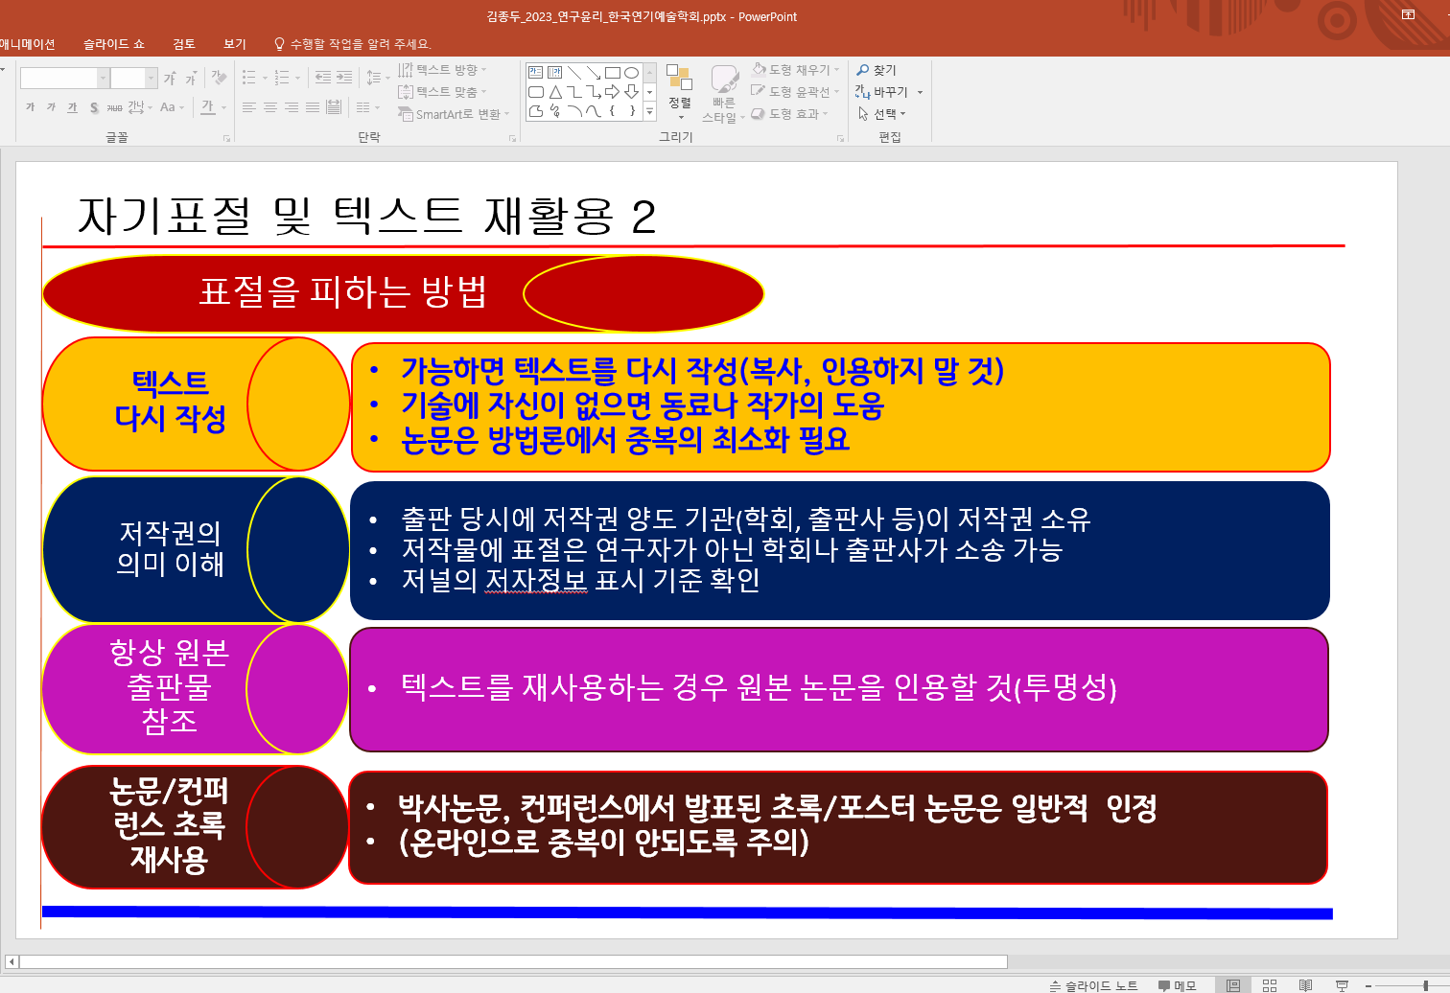The width and height of the screenshot is (1450, 993).
Task: Click the horizontal scrollbar left arrow
Action: 12,961
